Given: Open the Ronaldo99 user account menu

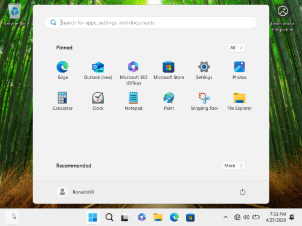Looking at the screenshot, I should [75, 192].
